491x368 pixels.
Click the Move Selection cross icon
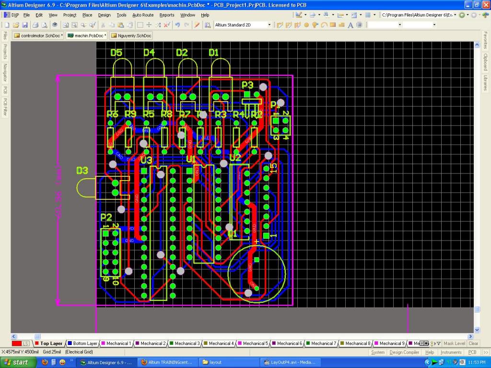[149, 25]
